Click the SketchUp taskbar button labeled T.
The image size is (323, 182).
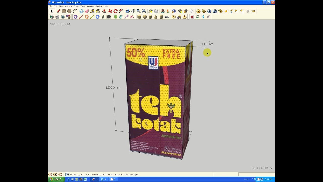(x=95, y=179)
